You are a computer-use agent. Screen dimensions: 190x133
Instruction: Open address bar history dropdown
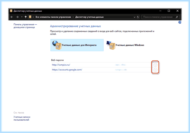[135, 17]
